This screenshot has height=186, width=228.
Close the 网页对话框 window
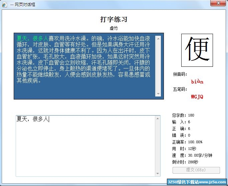pos(218,3)
